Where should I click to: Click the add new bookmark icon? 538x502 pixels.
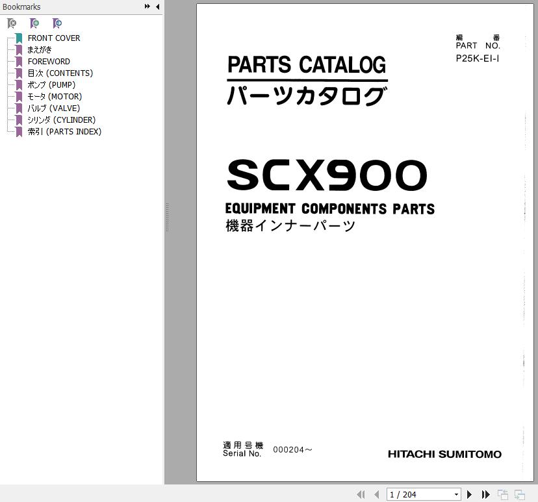pyautogui.click(x=34, y=23)
